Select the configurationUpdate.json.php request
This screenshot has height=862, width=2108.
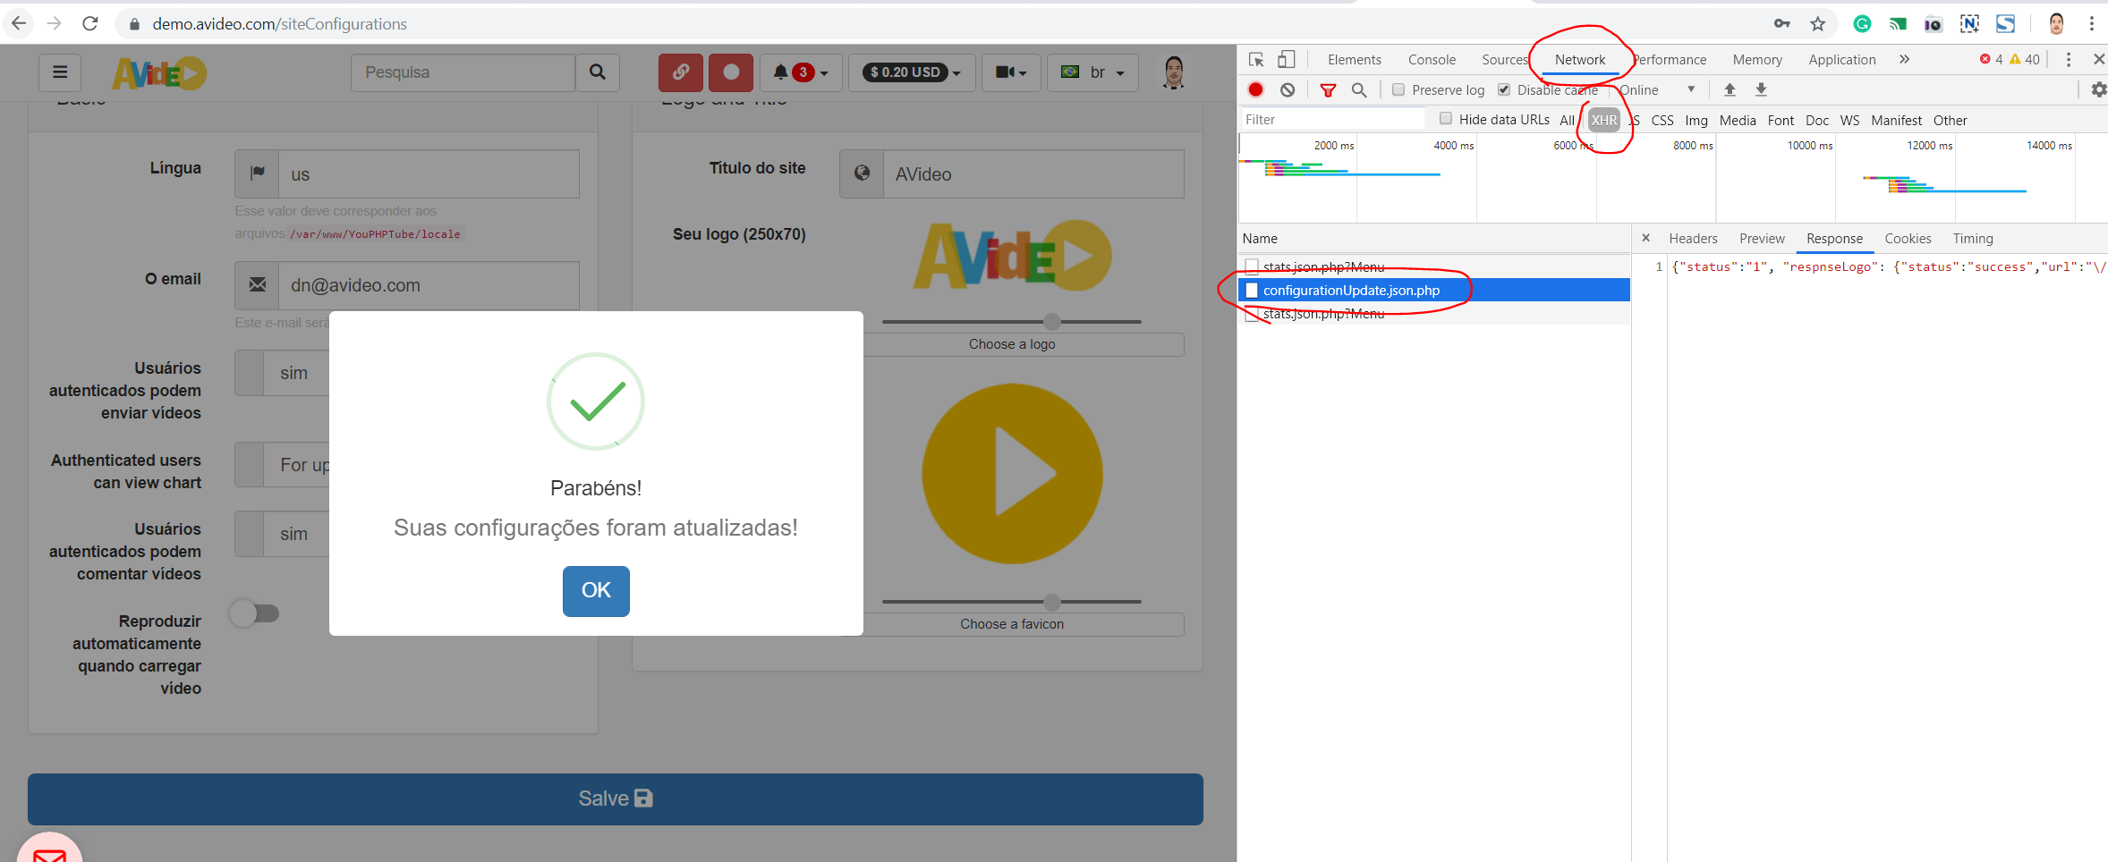[x=1351, y=290]
